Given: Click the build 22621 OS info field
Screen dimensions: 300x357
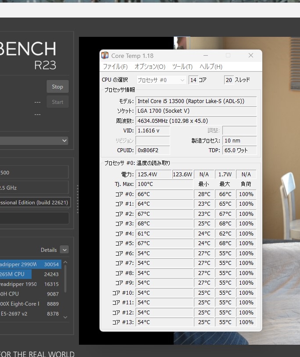Looking at the screenshot, I should pos(35,203).
